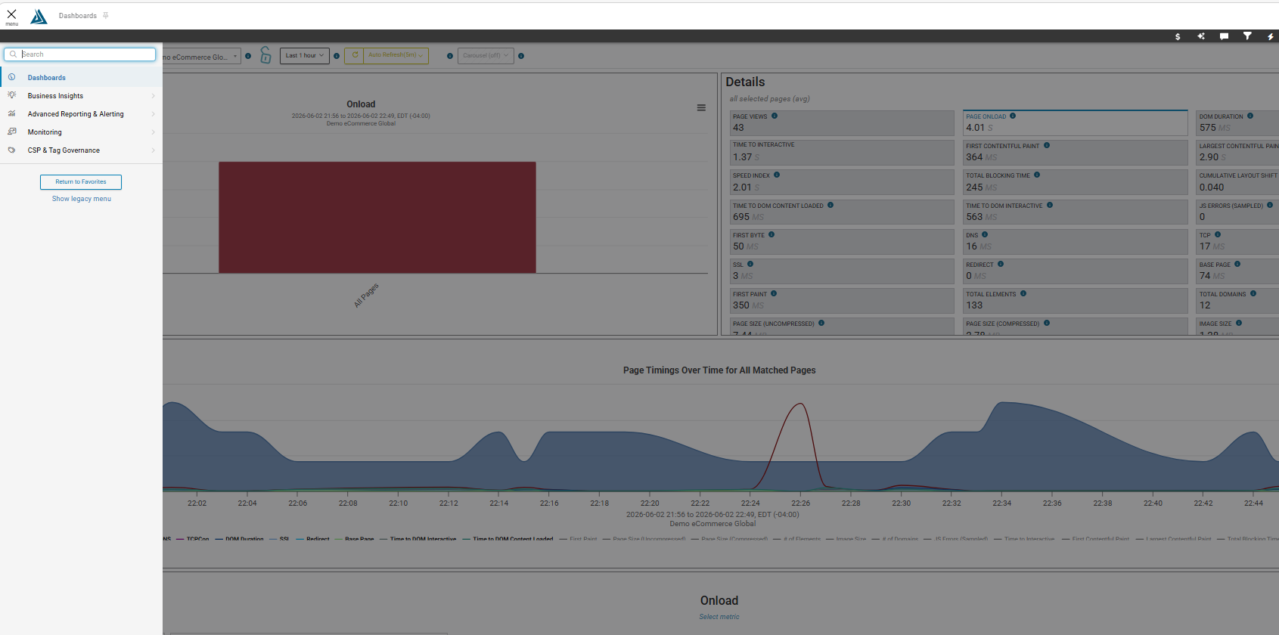Click the Return to Favorites button
Image resolution: width=1279 pixels, height=635 pixels.
pos(81,182)
